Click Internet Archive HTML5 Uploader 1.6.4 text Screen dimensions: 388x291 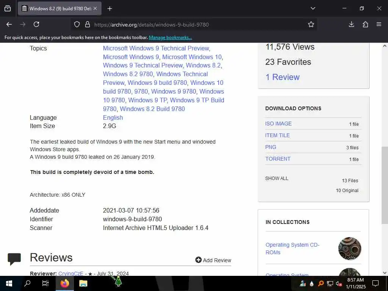tap(156, 228)
